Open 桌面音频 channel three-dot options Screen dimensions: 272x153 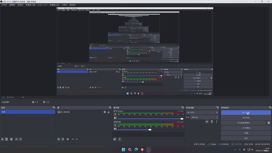point(115,125)
